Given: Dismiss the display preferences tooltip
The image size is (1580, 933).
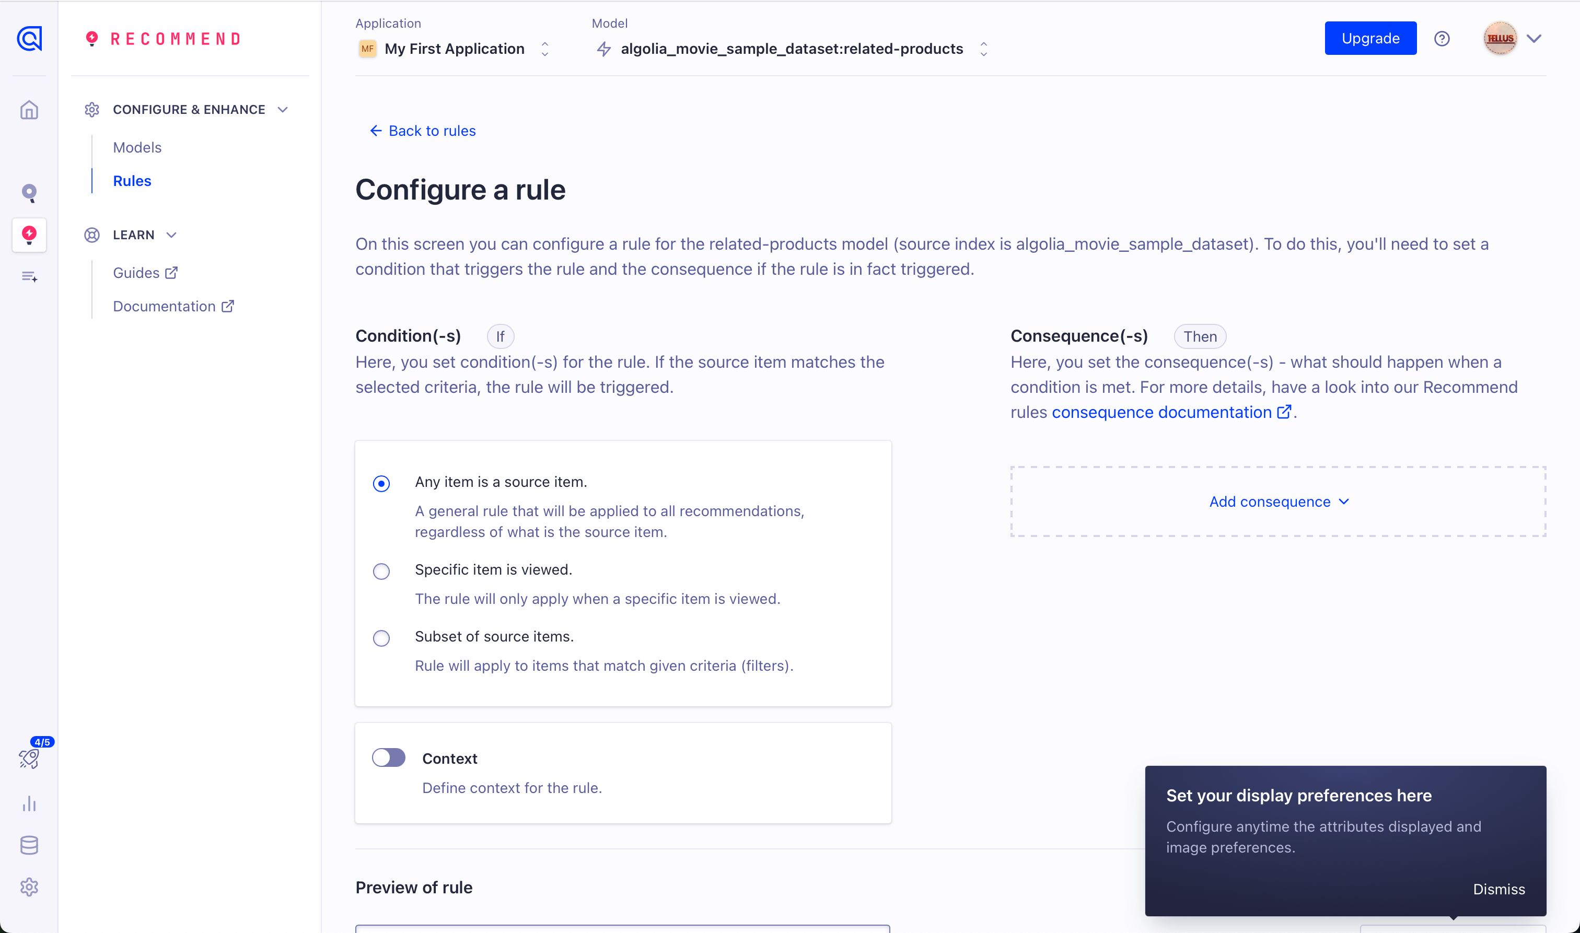Looking at the screenshot, I should pos(1498,889).
